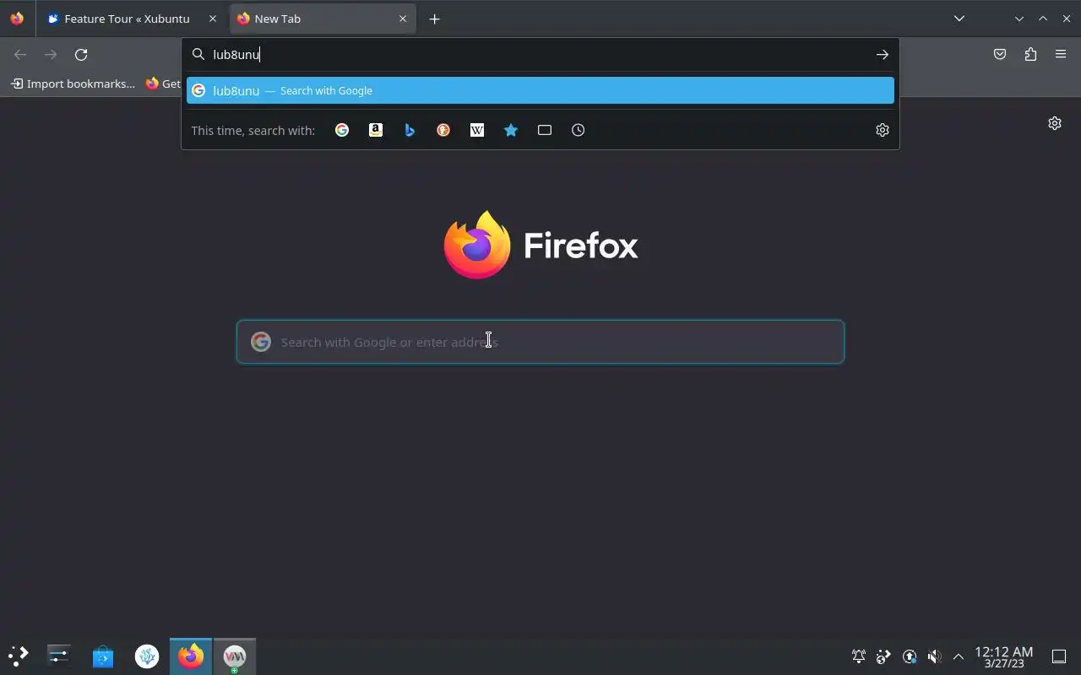Search this time with DuckDuckGo

click(x=443, y=130)
